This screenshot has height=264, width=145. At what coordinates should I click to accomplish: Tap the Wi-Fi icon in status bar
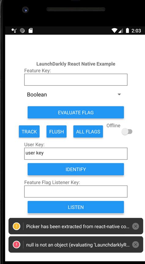(x=114, y=31)
